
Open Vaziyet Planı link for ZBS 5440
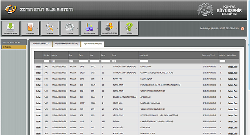coord(233,79)
